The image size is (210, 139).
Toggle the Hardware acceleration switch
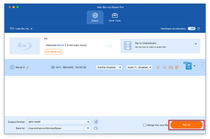191,28
